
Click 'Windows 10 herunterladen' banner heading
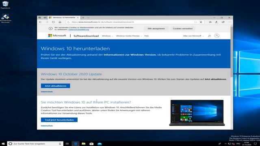(x=75, y=49)
